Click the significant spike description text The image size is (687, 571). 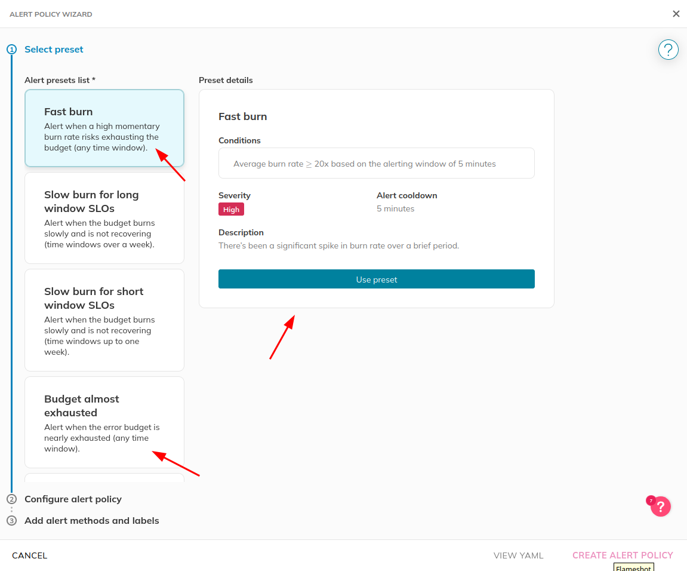click(338, 245)
